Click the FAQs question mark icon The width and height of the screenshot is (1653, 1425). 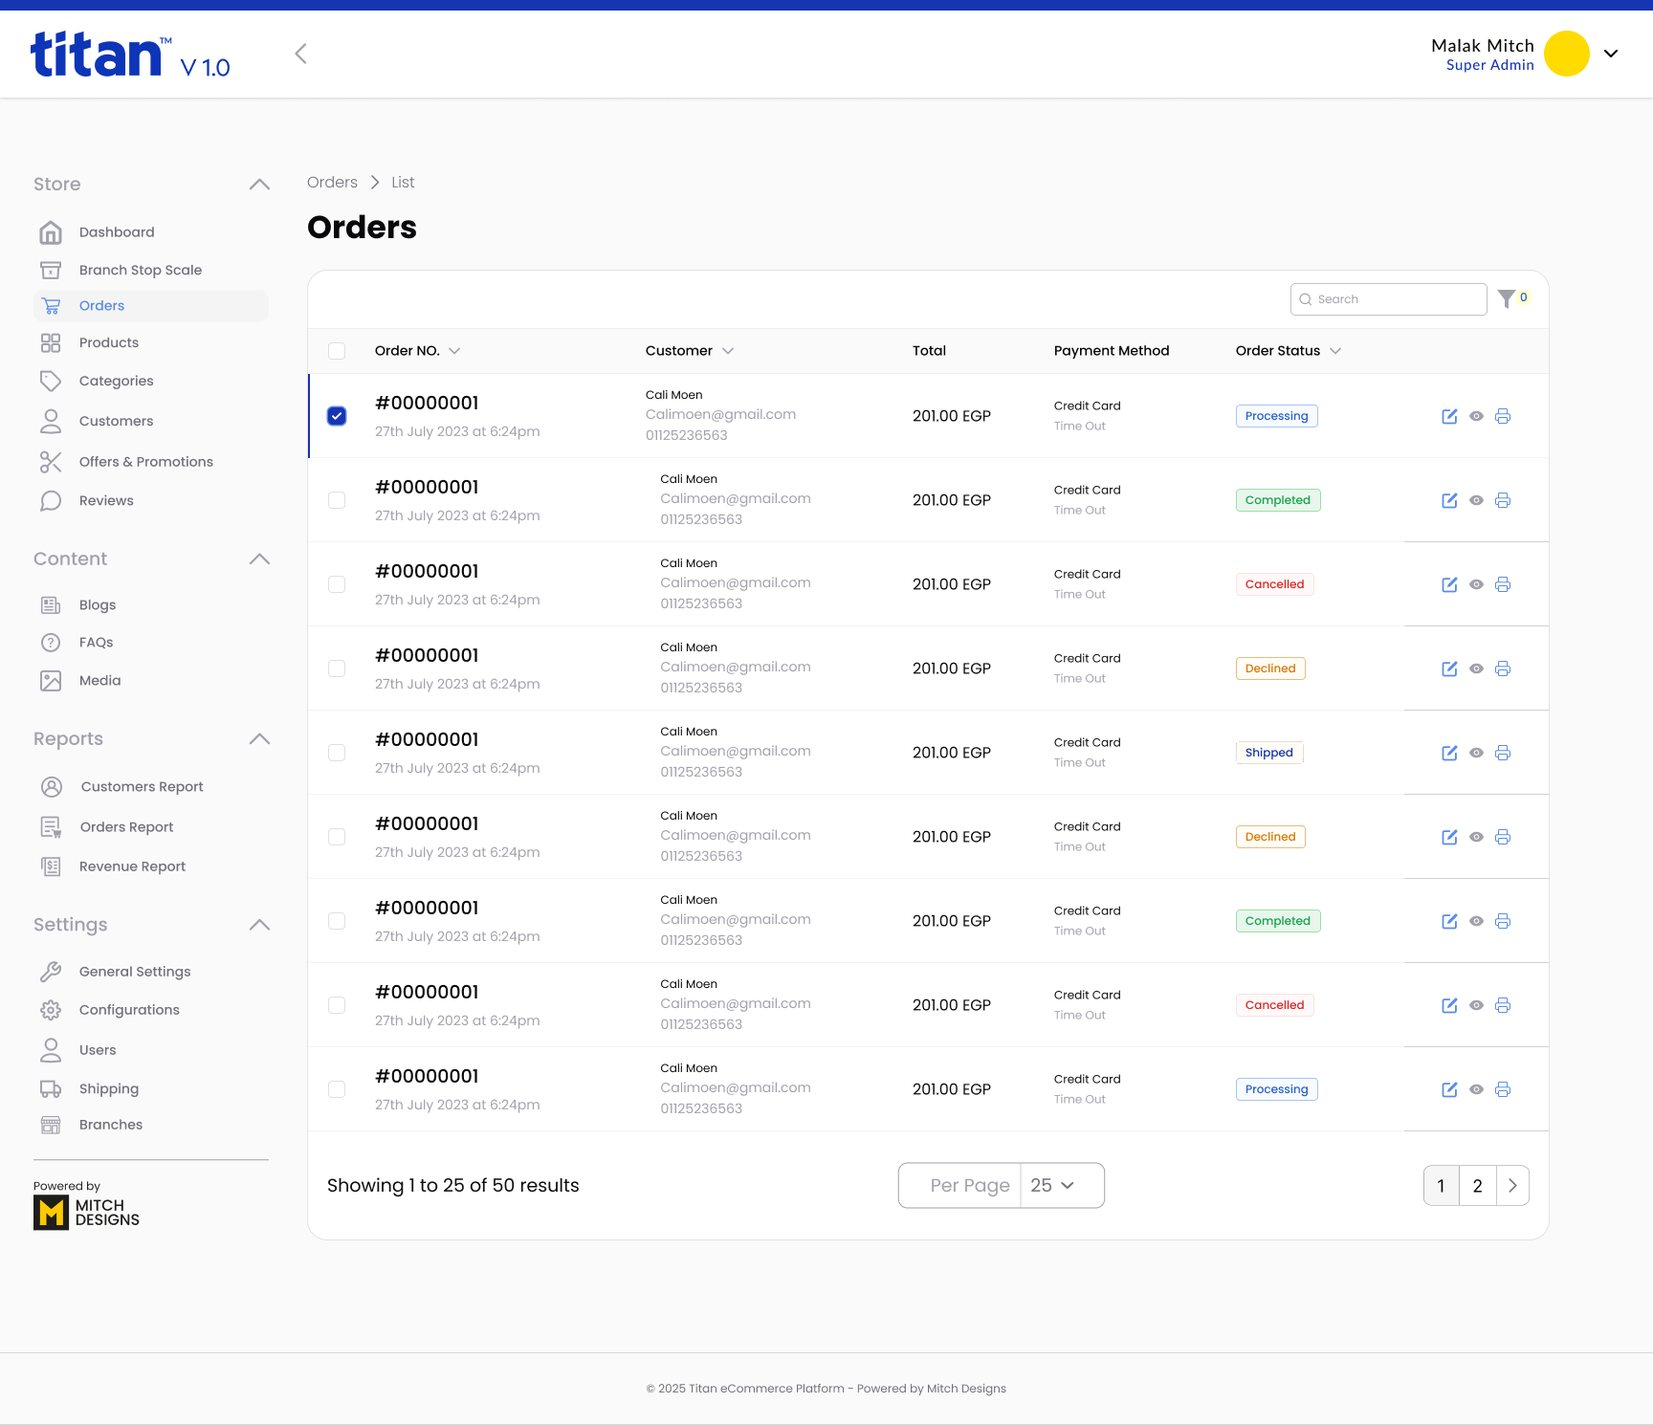[x=51, y=643]
